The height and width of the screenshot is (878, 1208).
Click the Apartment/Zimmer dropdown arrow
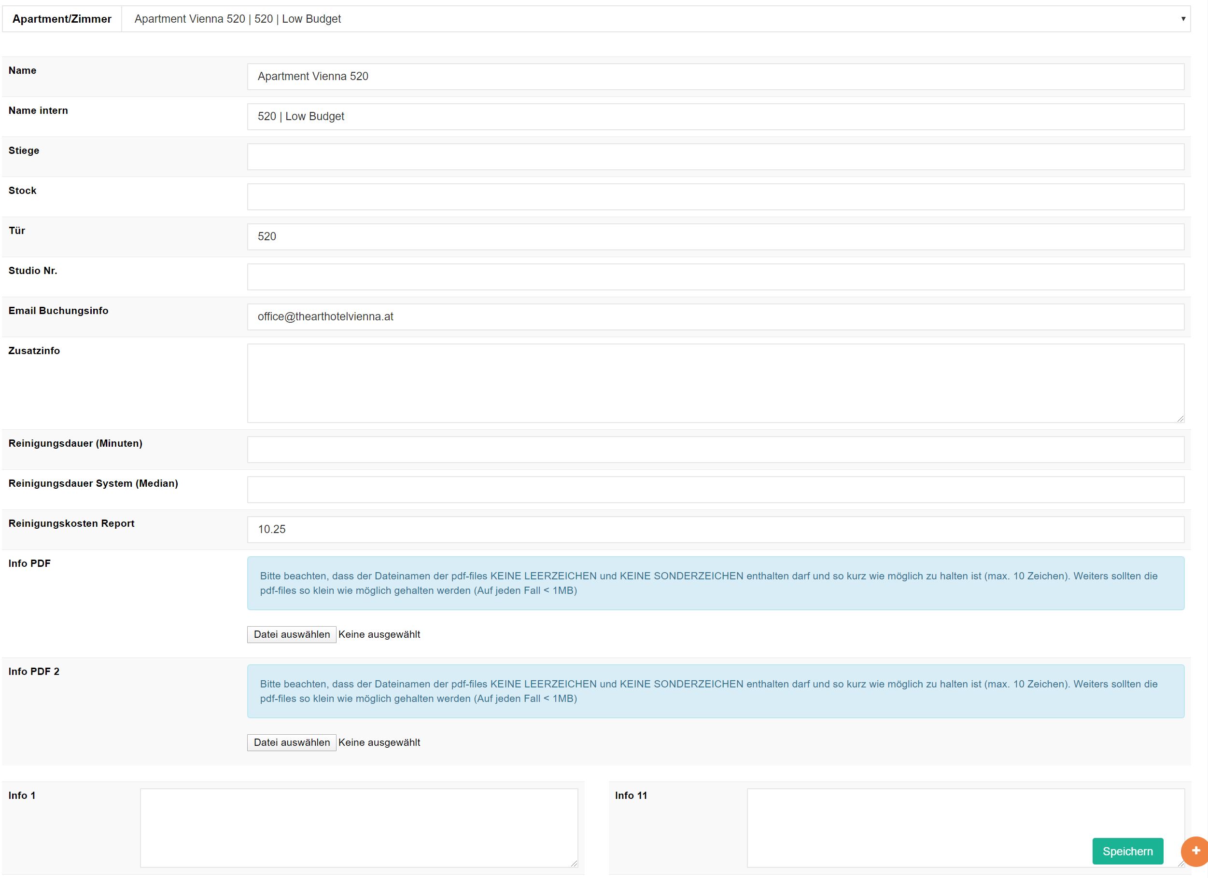point(1183,19)
